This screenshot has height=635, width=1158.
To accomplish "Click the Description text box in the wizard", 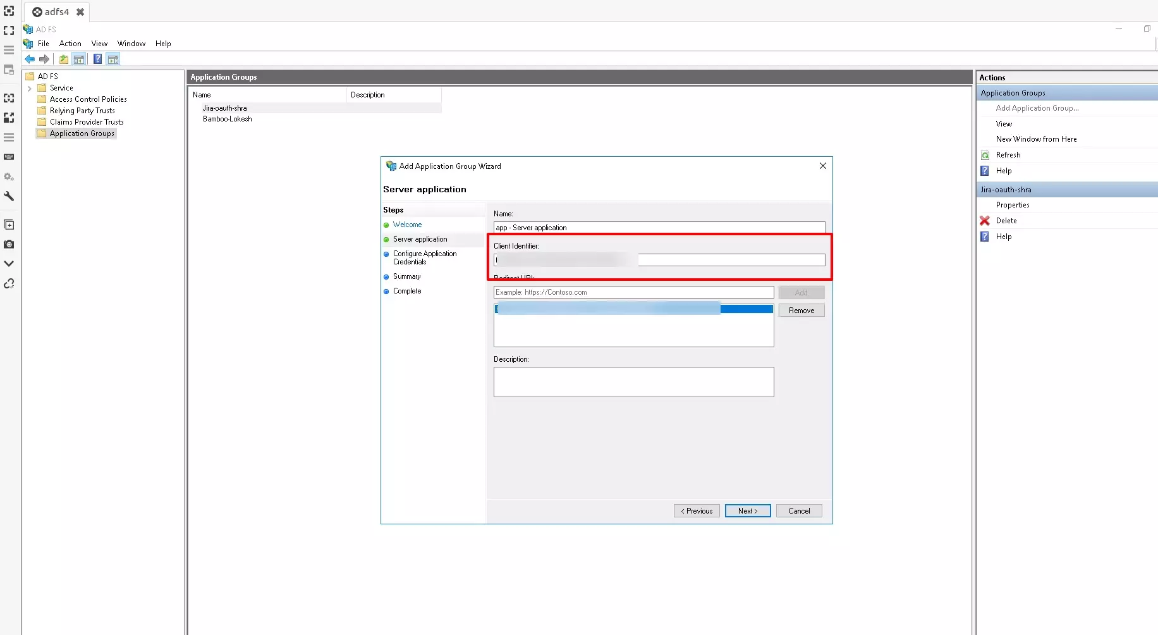I will [x=633, y=381].
